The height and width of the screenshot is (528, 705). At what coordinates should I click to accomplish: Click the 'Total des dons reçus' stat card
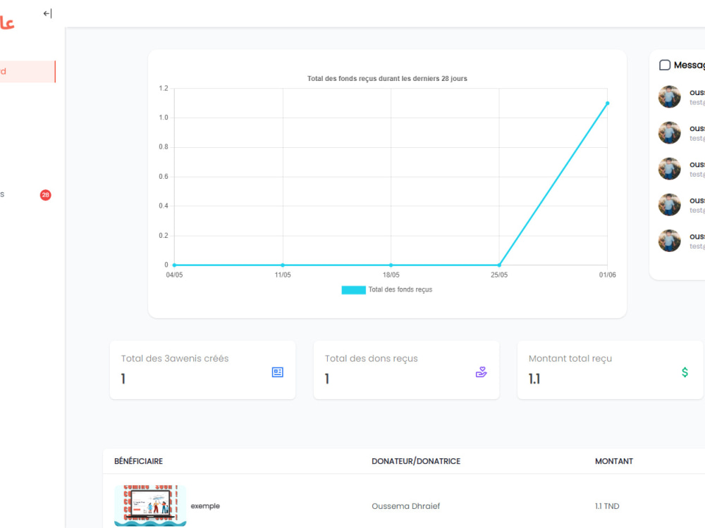coord(406,370)
